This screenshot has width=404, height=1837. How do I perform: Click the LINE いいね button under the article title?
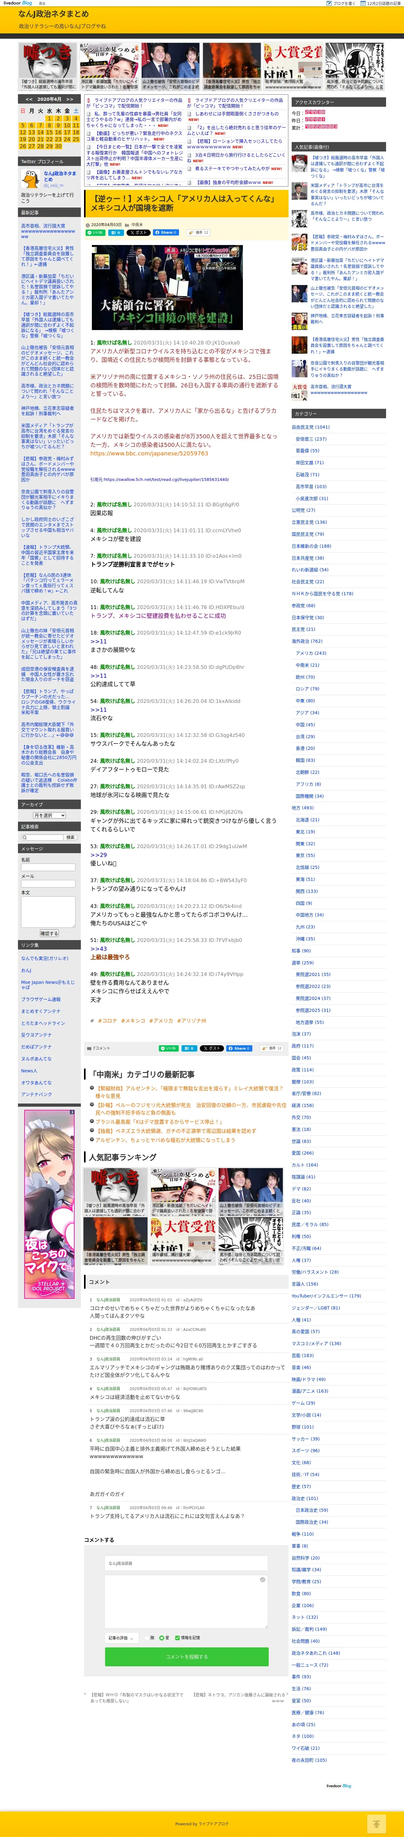pos(95,232)
